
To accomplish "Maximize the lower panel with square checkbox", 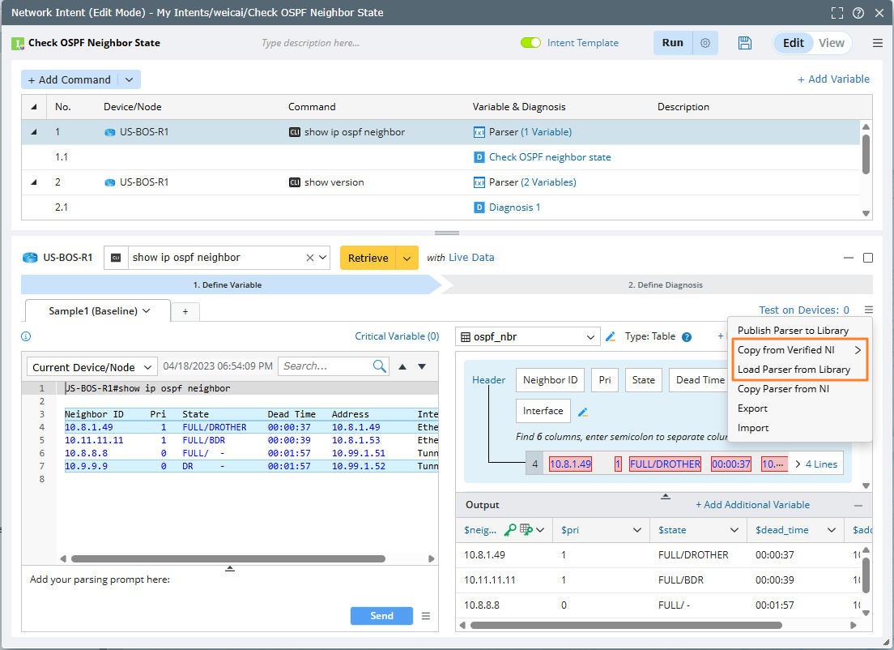I will [x=868, y=258].
